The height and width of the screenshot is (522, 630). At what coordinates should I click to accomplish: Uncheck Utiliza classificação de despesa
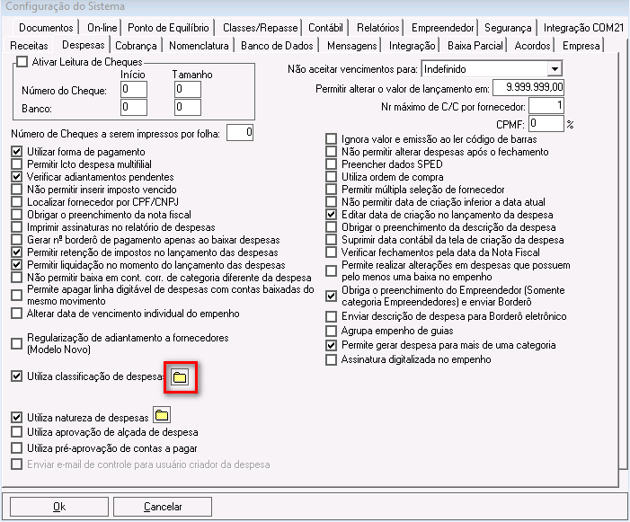pos(16,376)
